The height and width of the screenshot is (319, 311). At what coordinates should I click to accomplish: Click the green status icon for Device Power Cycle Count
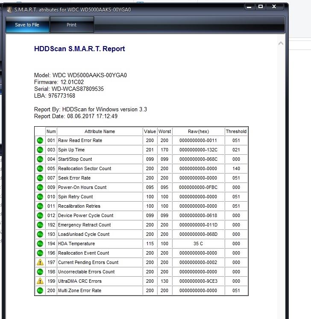(x=40, y=215)
